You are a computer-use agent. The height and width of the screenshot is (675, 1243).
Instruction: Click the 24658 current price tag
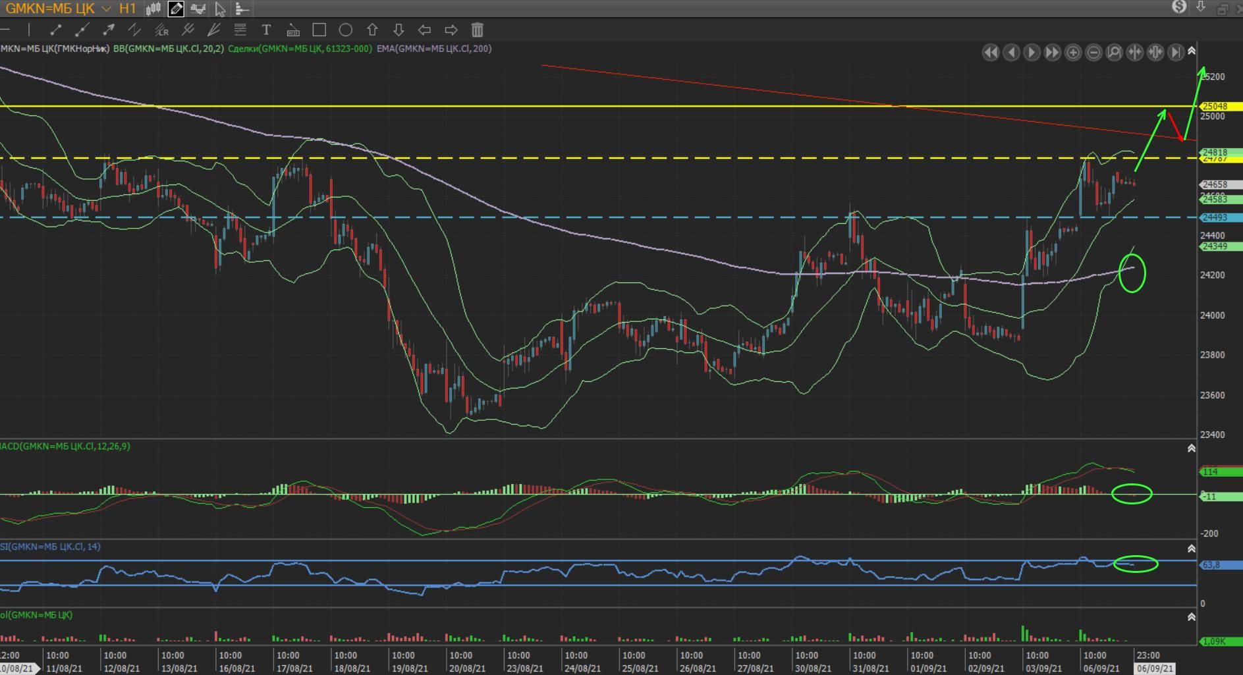tap(1221, 185)
